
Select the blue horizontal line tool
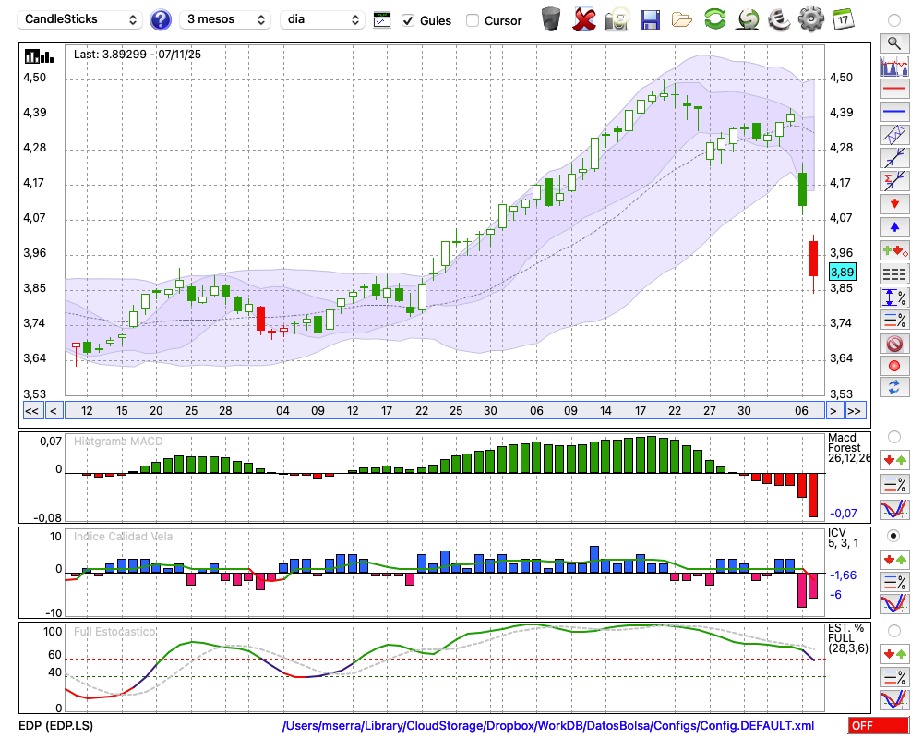tap(894, 112)
